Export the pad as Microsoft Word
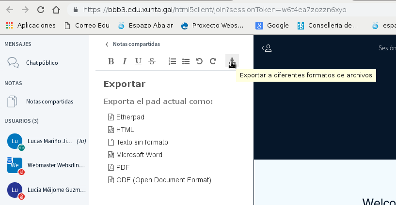The image size is (396, 205). click(135, 155)
